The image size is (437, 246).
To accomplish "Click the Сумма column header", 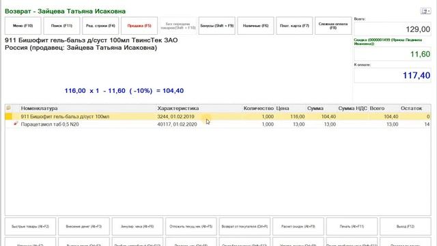I will pos(315,108).
